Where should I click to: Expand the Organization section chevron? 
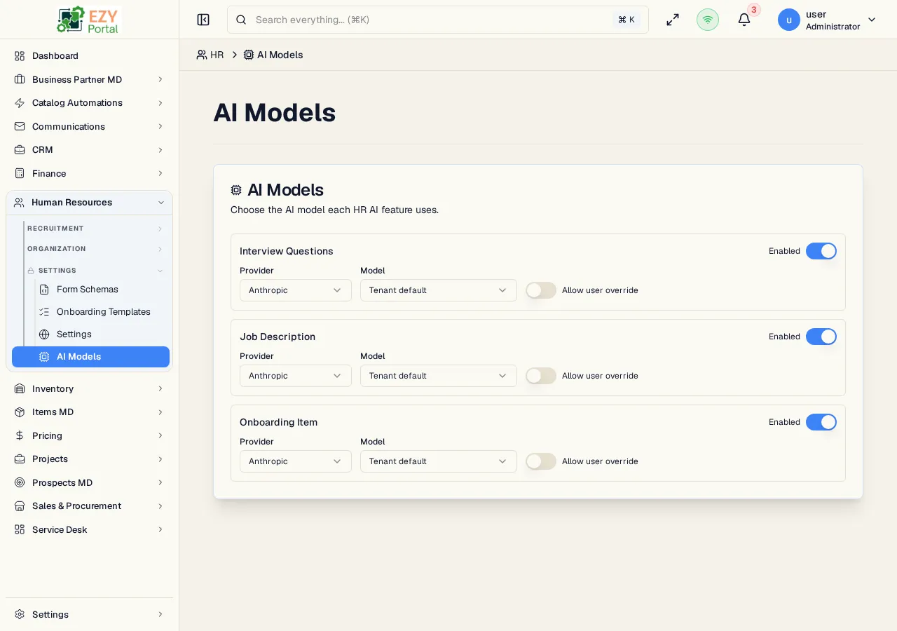pos(160,249)
